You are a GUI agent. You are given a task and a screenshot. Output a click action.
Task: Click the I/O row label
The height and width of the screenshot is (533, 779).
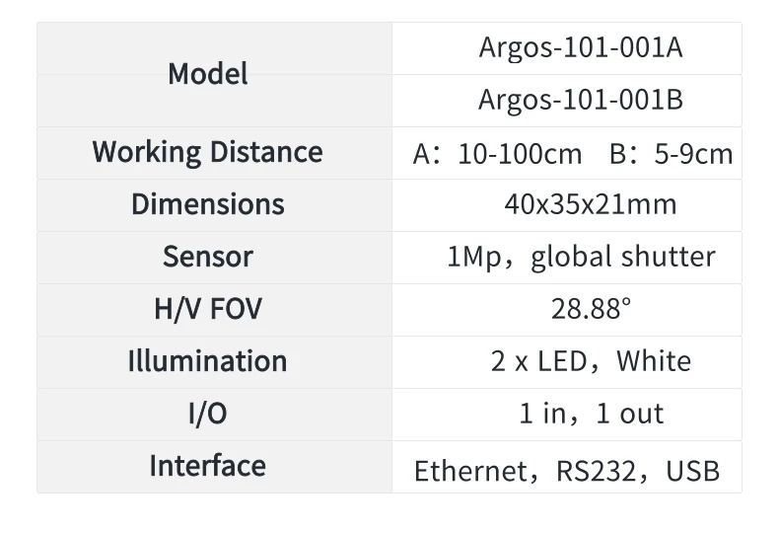(x=208, y=414)
